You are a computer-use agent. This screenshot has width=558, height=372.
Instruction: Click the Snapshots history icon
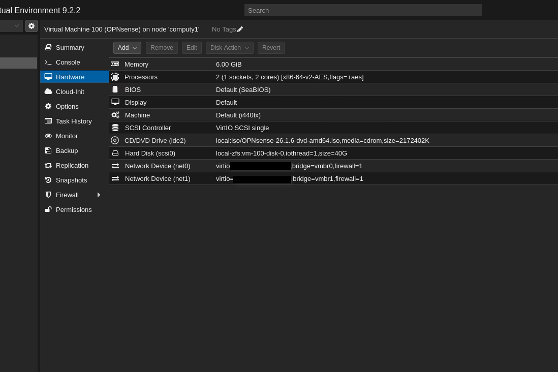(x=48, y=180)
